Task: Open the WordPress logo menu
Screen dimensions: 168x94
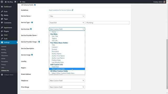Action: (x=2, y=2)
